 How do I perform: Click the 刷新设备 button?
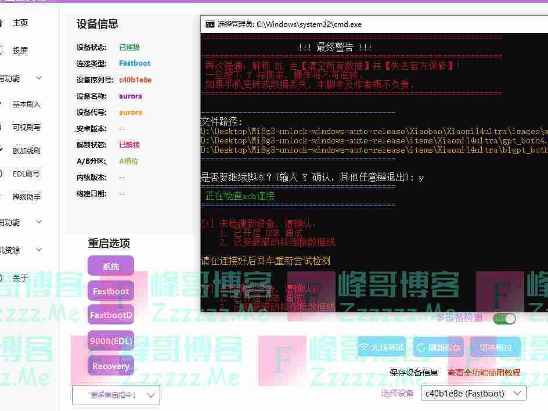(x=439, y=347)
